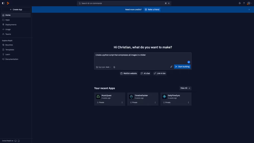This screenshot has height=143, width=254.
Task: Toggle the sidebar panel icon
Action: [3, 3]
